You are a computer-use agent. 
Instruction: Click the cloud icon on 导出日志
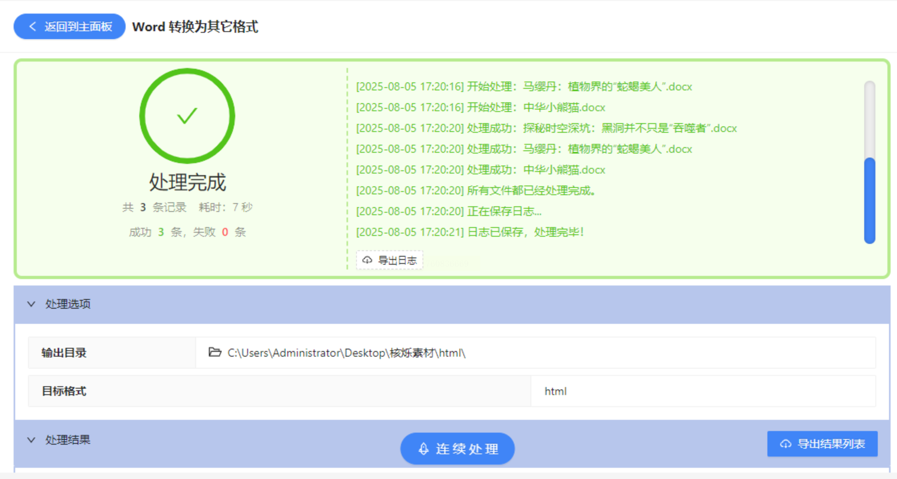click(x=367, y=260)
